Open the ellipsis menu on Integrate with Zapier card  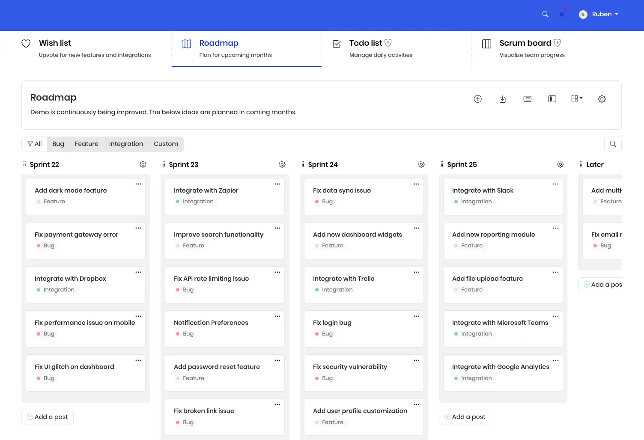point(277,184)
